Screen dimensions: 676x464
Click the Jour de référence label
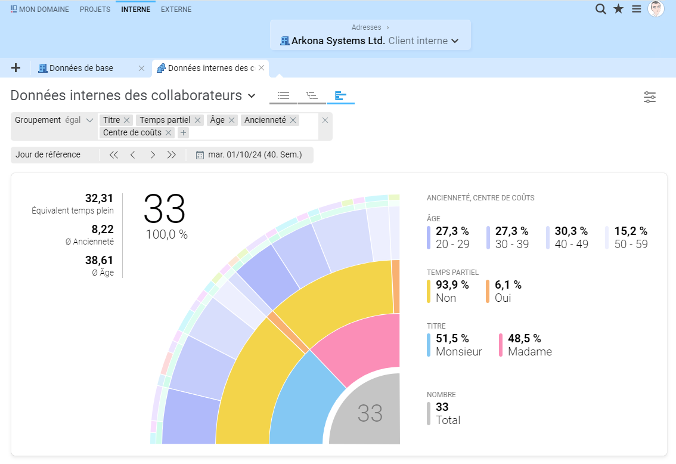pyautogui.click(x=48, y=155)
